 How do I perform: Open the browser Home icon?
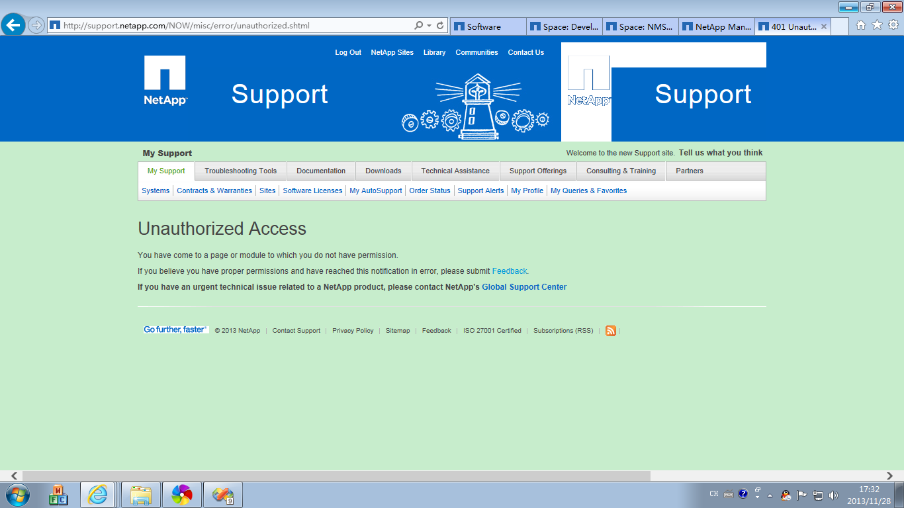(x=861, y=25)
